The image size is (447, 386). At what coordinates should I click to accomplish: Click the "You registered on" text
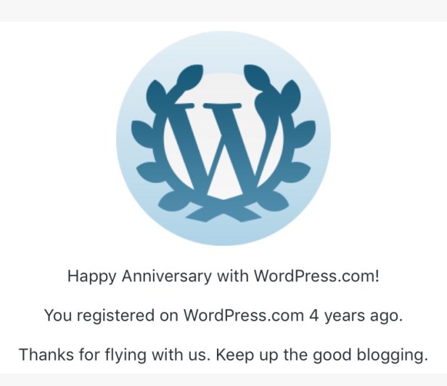[111, 315]
